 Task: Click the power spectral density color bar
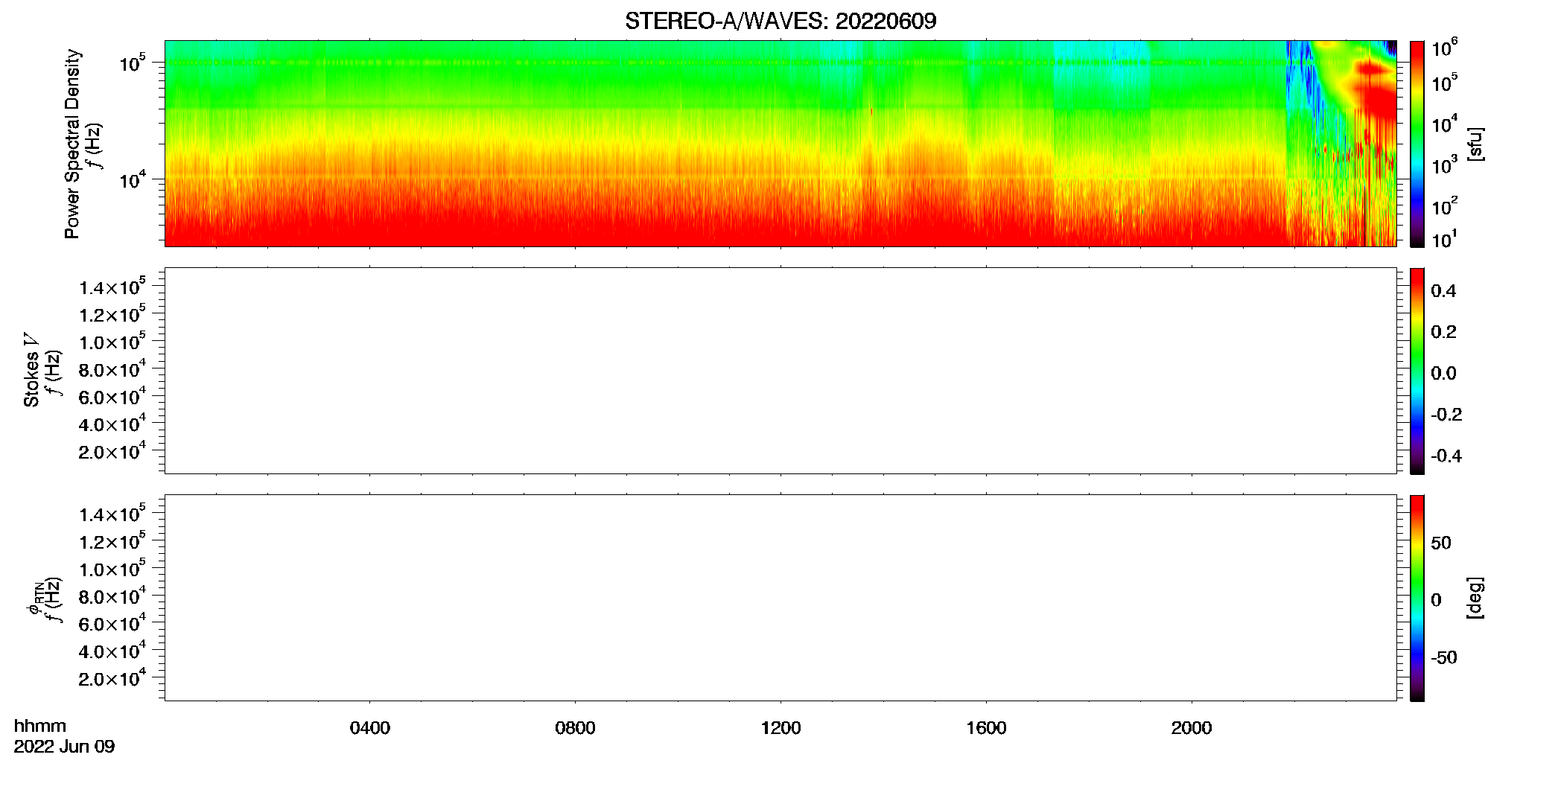tap(1417, 143)
